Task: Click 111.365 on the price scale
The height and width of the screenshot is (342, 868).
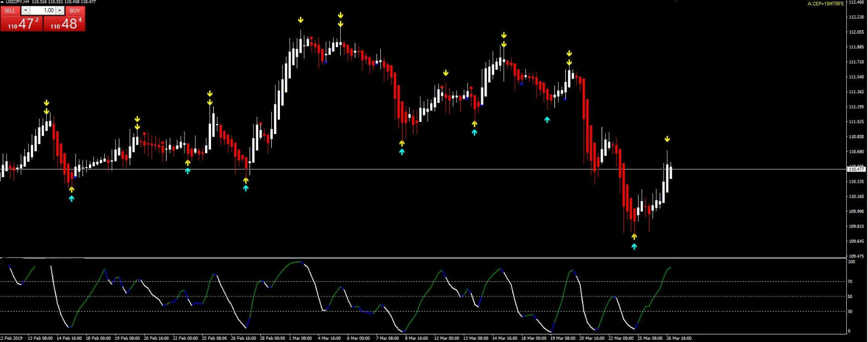Action: click(x=857, y=92)
